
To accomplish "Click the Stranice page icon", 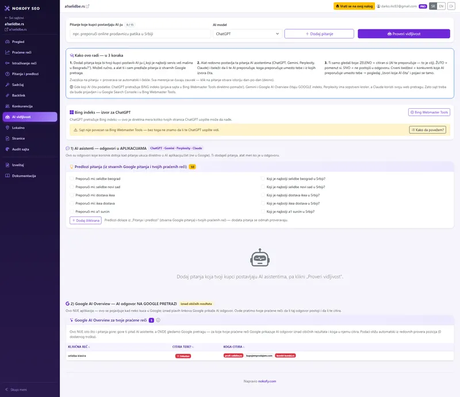I will tap(7, 138).
